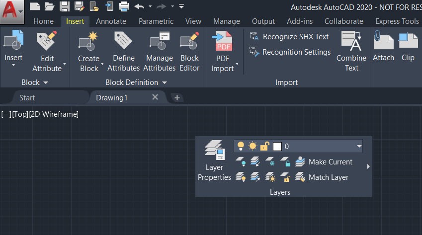
Task: Open the Output ribbon tab
Action: click(x=263, y=21)
